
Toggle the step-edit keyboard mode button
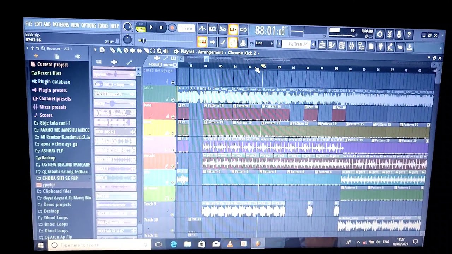tap(202, 42)
